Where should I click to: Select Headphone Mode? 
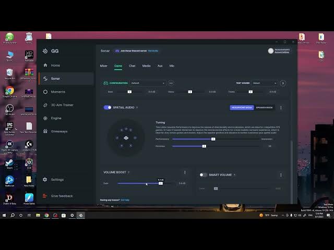pos(242,108)
